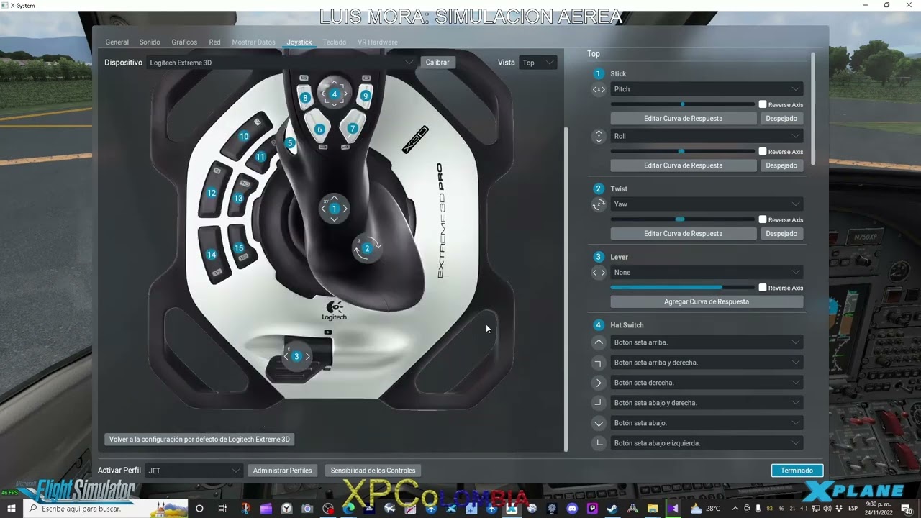Select button marker 7 on the joystick
This screenshot has height=518, width=921.
pos(352,129)
